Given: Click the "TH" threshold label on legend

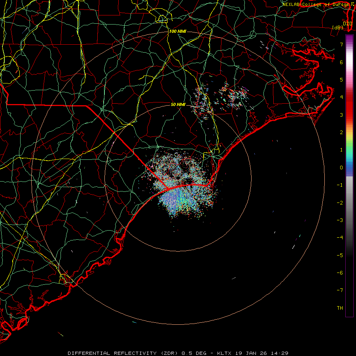Looking at the screenshot, I should pyautogui.click(x=340, y=308).
